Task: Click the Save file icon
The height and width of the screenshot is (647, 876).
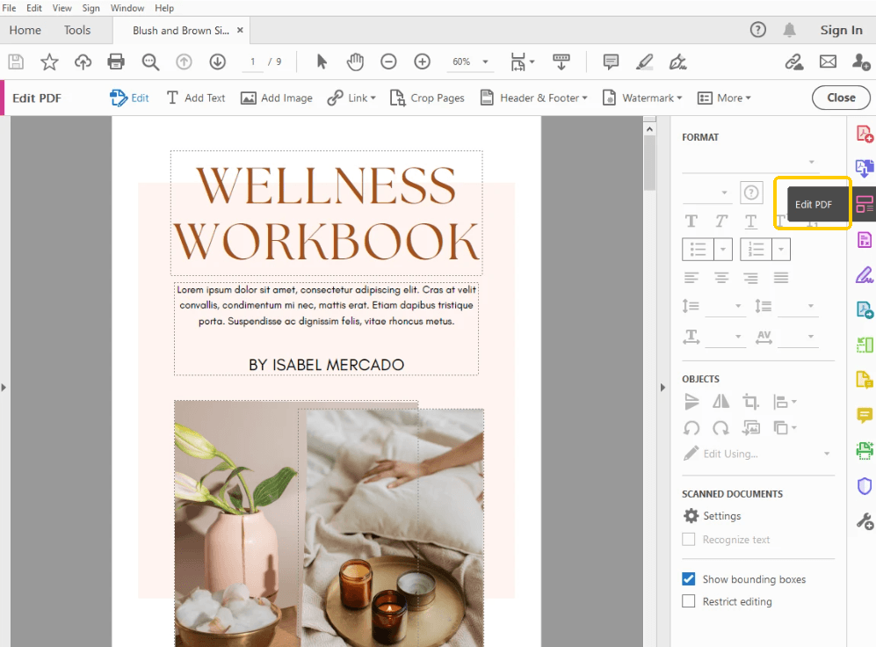Action: pos(16,62)
